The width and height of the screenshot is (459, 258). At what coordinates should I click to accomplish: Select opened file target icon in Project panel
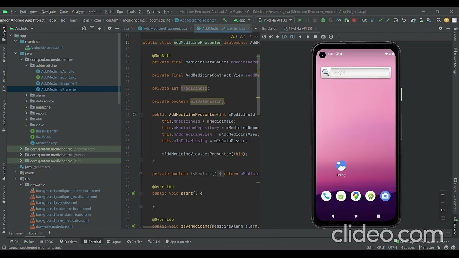[x=84, y=28]
